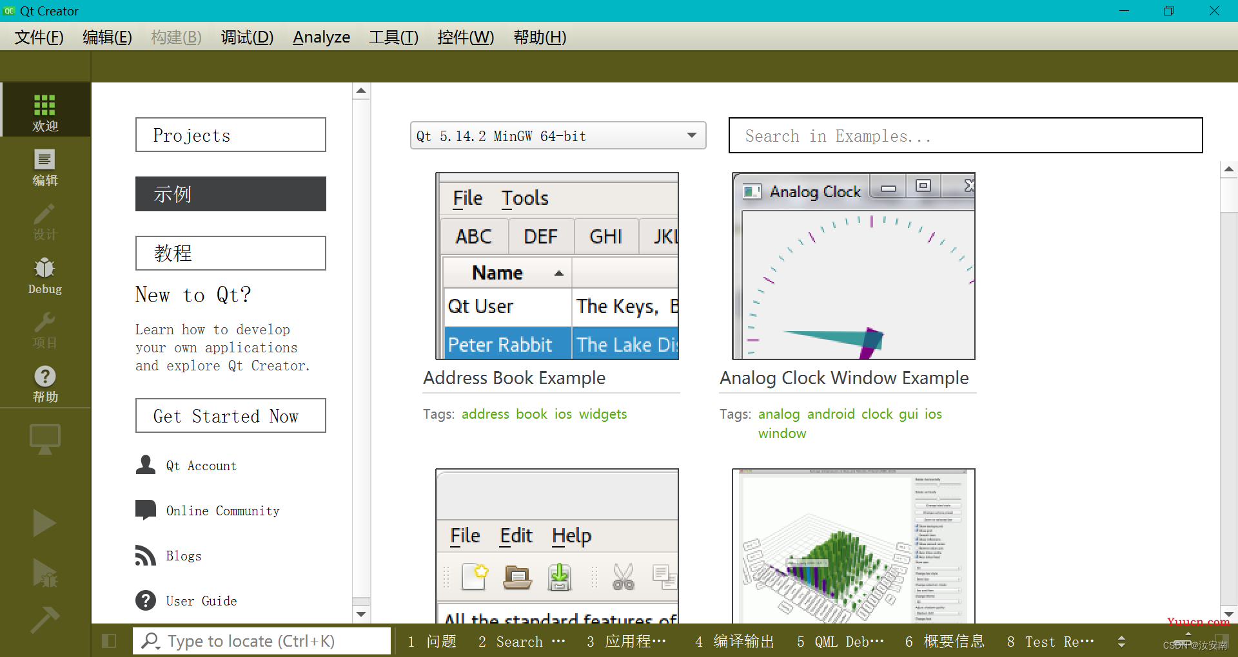Open the 8 Test Results pane
The width and height of the screenshot is (1238, 657).
click(1050, 642)
